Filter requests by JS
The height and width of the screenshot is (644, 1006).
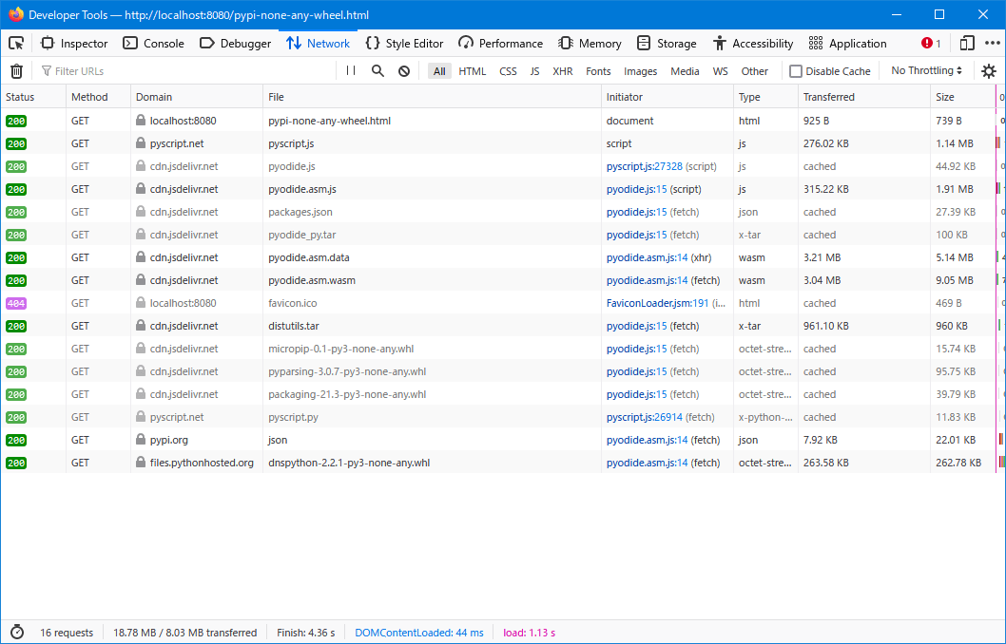(x=534, y=71)
